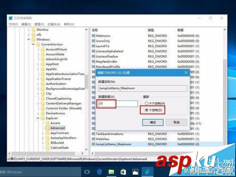Open the Photos app from the taskbar
Image resolution: width=236 pixels, height=177 pixels.
pos(135,172)
